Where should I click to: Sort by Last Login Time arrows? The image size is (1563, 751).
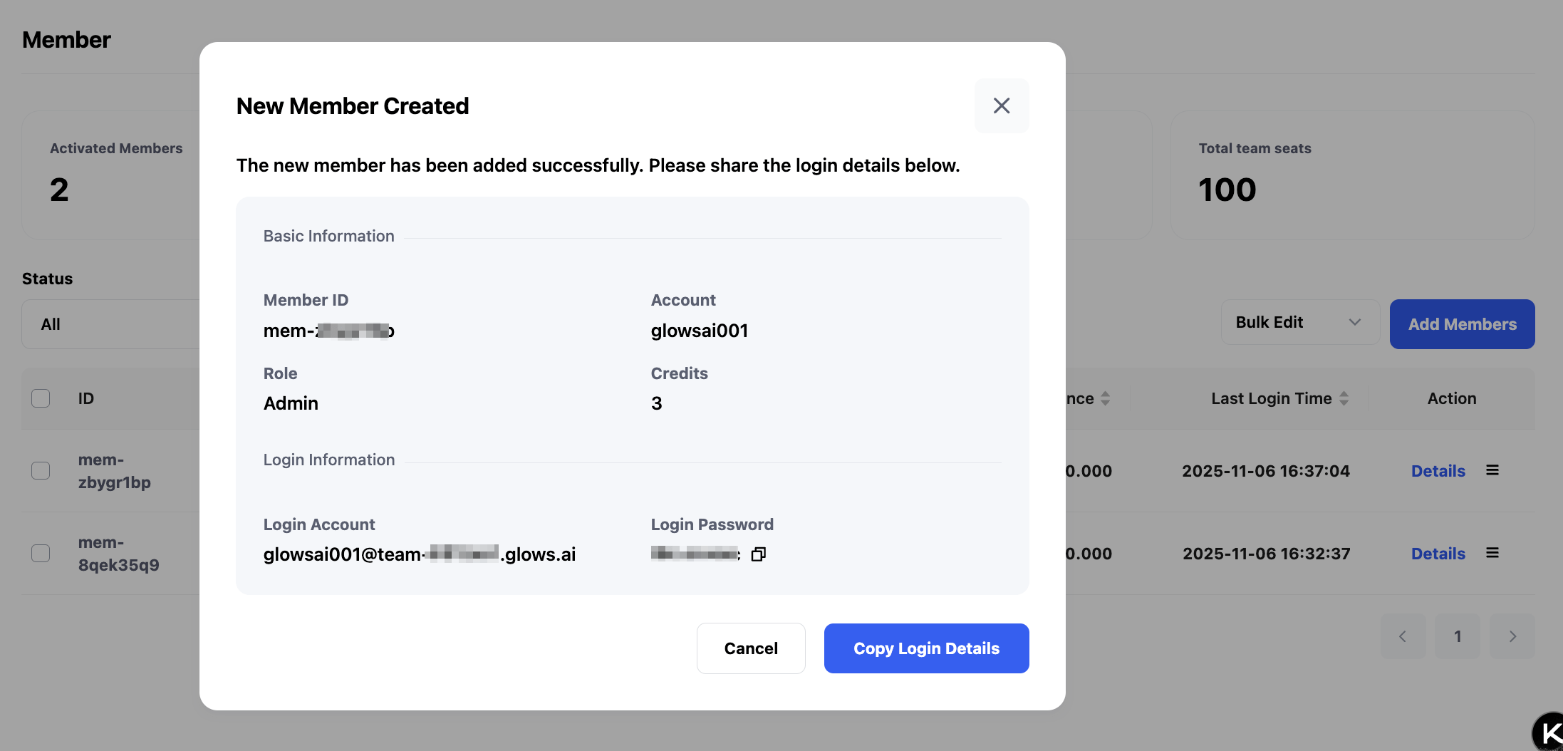(1344, 398)
